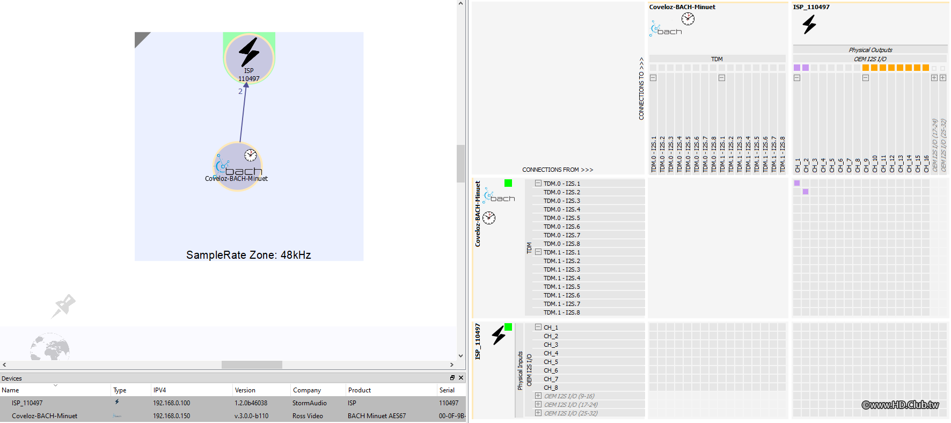Collapse the TDM.0 row group
This screenshot has height=423, width=951.
click(538, 183)
